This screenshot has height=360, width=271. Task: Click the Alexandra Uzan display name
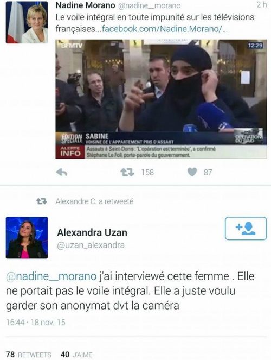click(x=92, y=232)
